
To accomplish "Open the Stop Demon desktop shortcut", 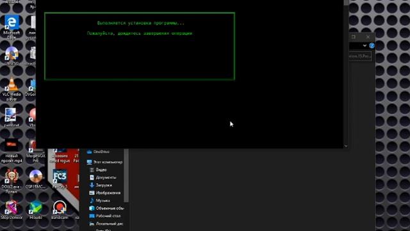I will [x=12, y=210].
